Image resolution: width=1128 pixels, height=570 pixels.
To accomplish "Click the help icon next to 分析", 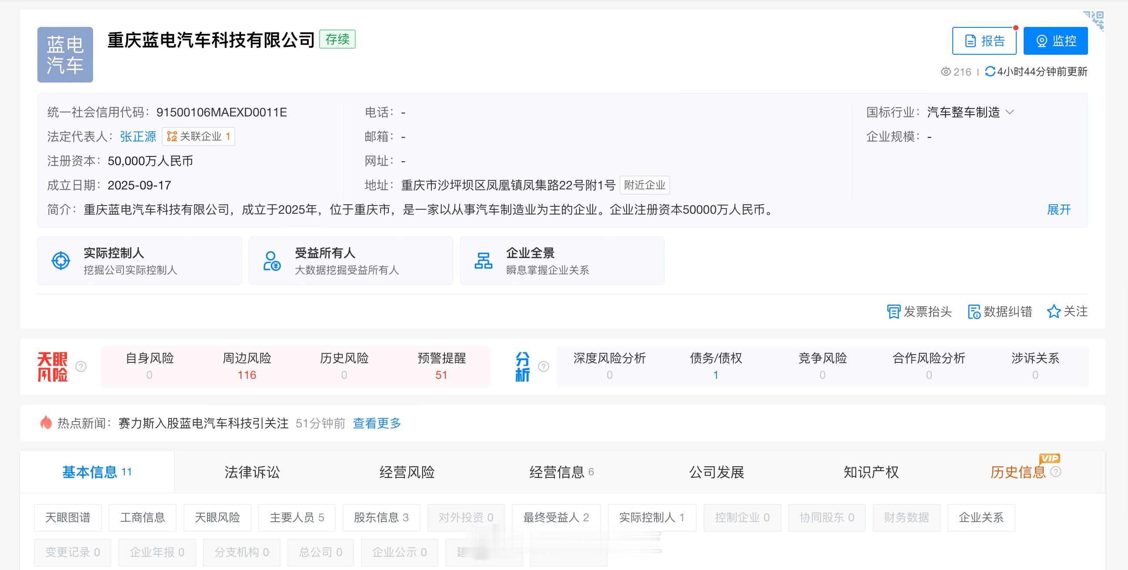I will pyautogui.click(x=544, y=367).
